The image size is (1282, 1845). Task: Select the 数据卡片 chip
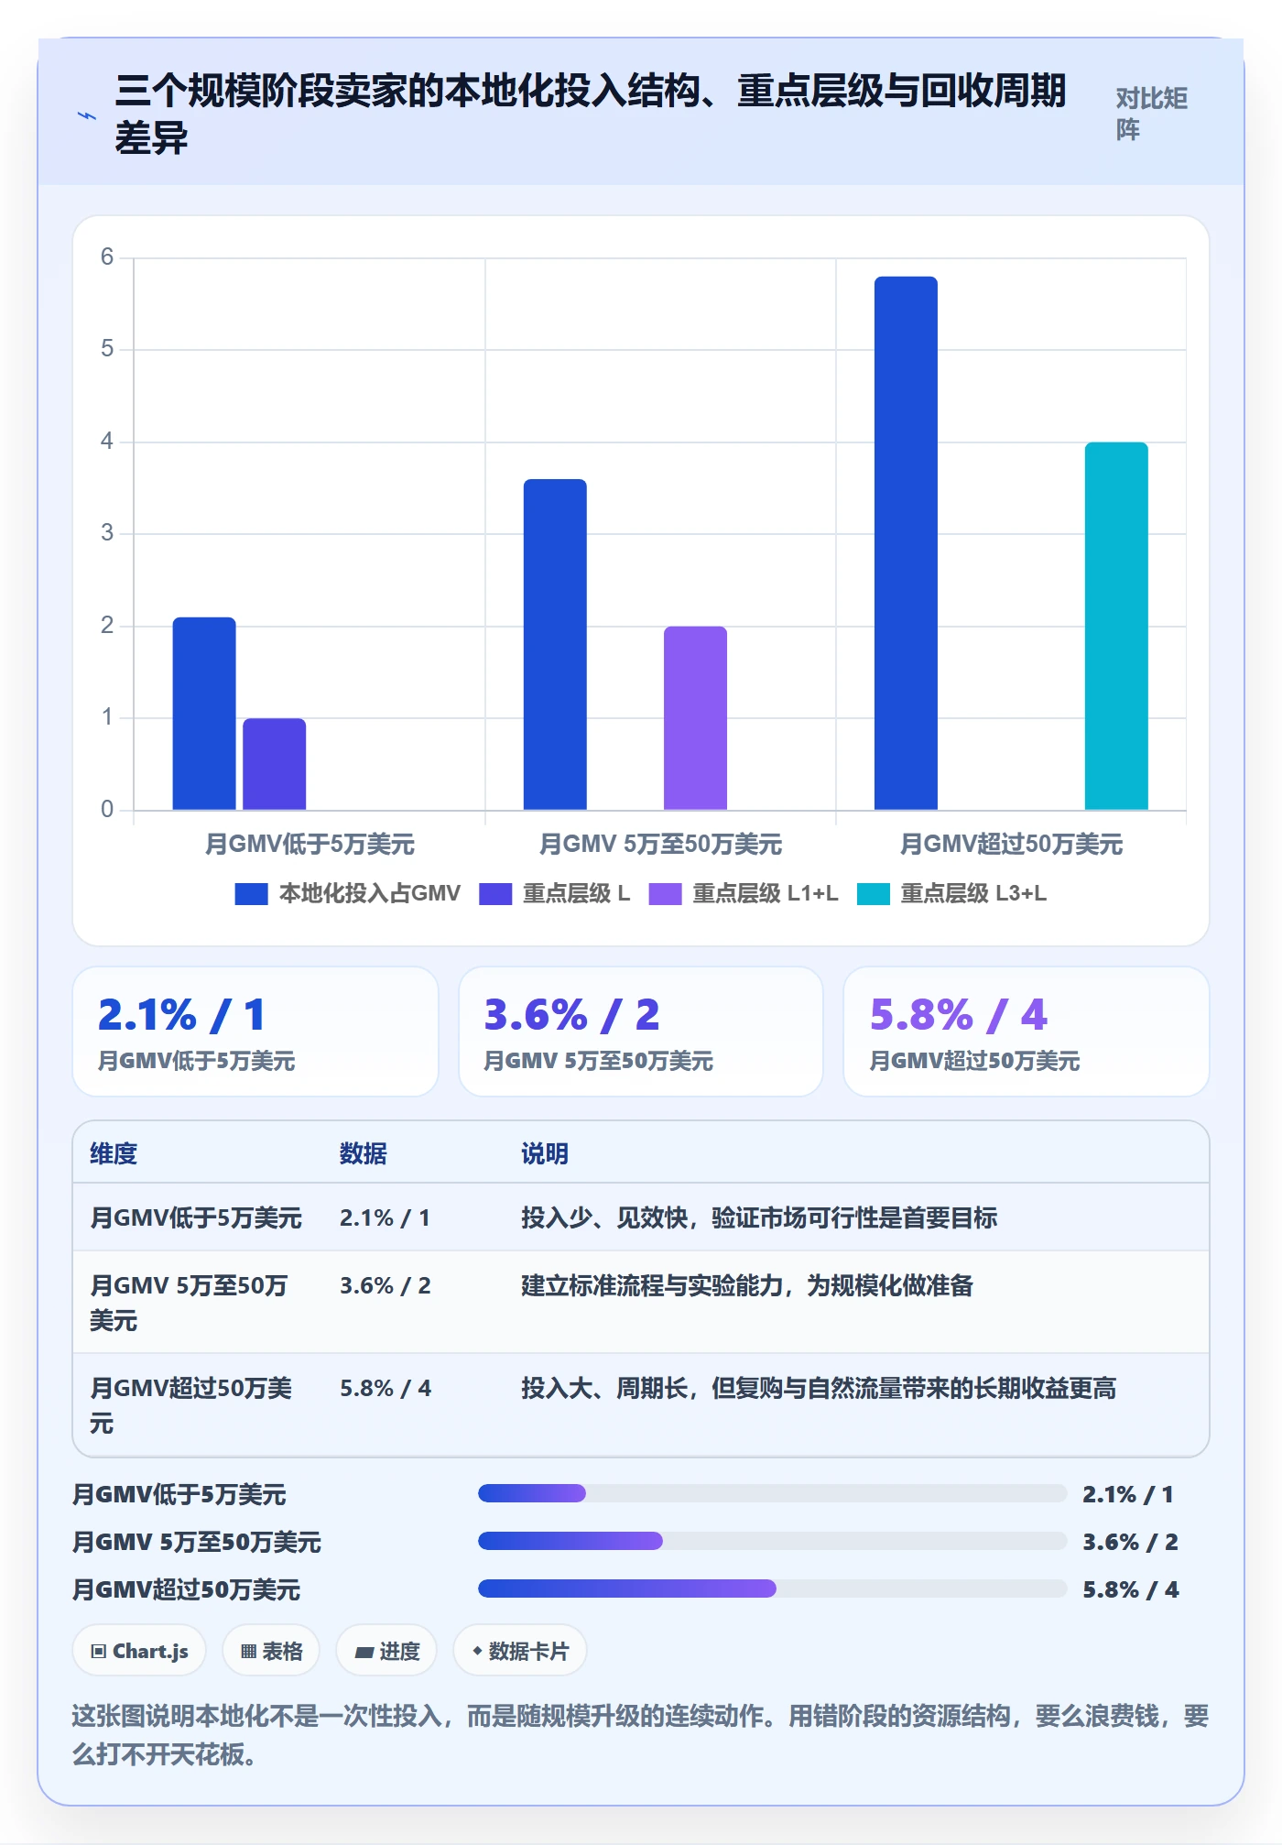coord(520,1651)
